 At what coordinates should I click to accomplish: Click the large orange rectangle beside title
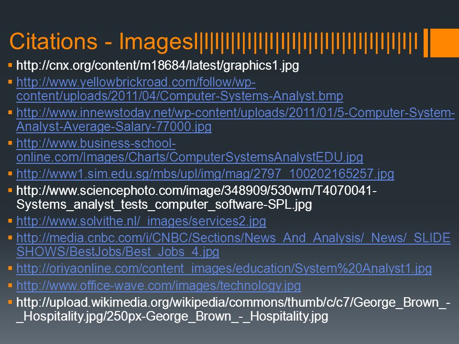pos(444,43)
